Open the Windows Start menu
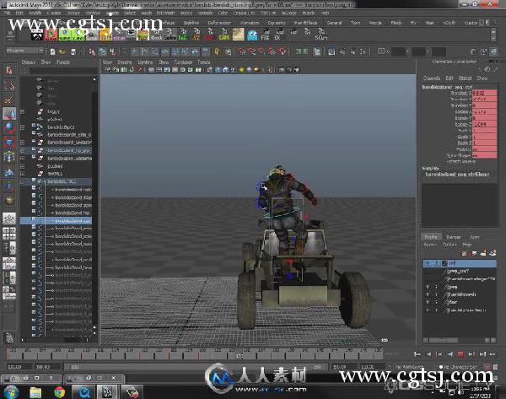 click(10, 392)
